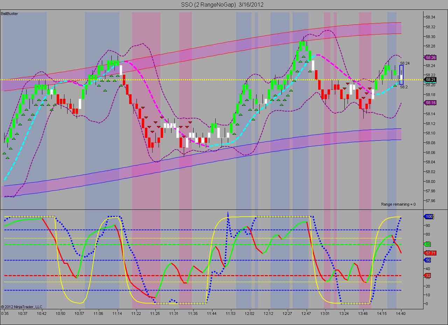
Task: Click the 11:25 time axis label
Action: click(155, 313)
